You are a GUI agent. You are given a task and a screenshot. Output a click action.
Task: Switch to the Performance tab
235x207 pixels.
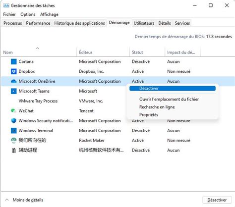pos(38,23)
